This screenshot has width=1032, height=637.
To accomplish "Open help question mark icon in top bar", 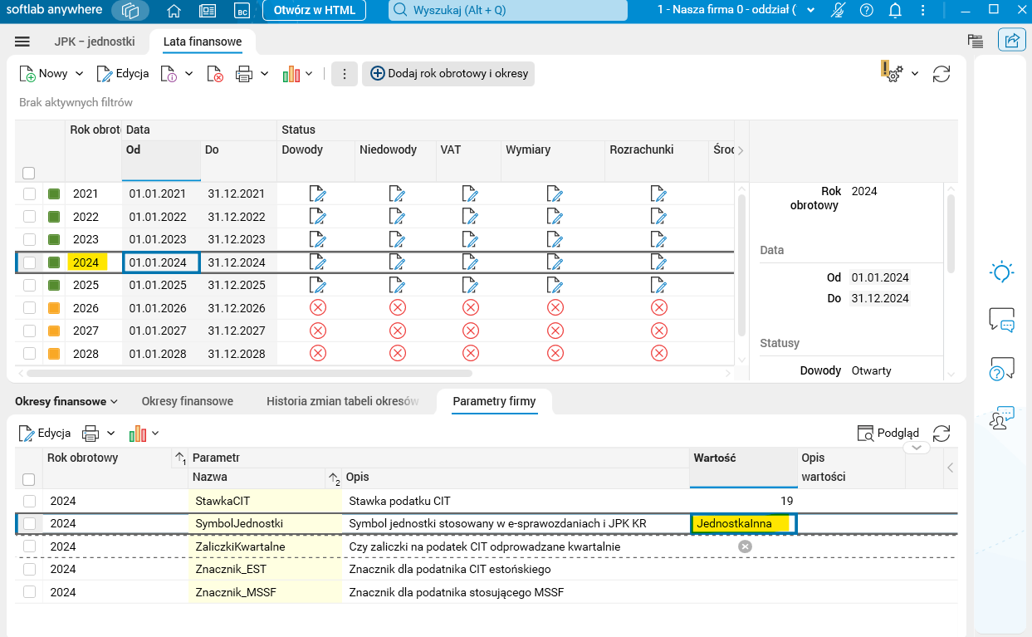I will point(867,11).
